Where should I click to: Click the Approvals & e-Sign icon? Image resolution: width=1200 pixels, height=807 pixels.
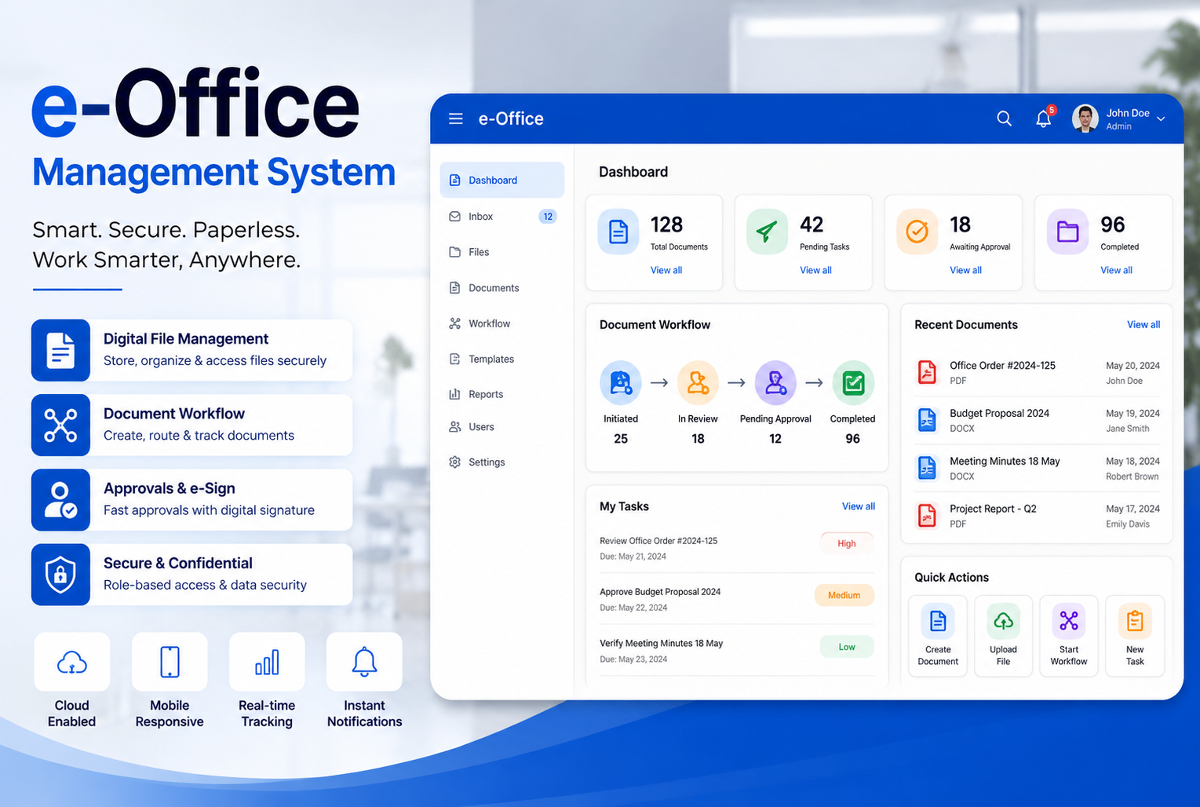[x=60, y=500]
